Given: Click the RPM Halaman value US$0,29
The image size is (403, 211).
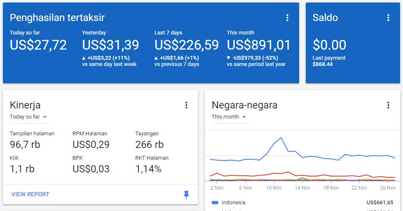Looking at the screenshot, I should (91, 145).
